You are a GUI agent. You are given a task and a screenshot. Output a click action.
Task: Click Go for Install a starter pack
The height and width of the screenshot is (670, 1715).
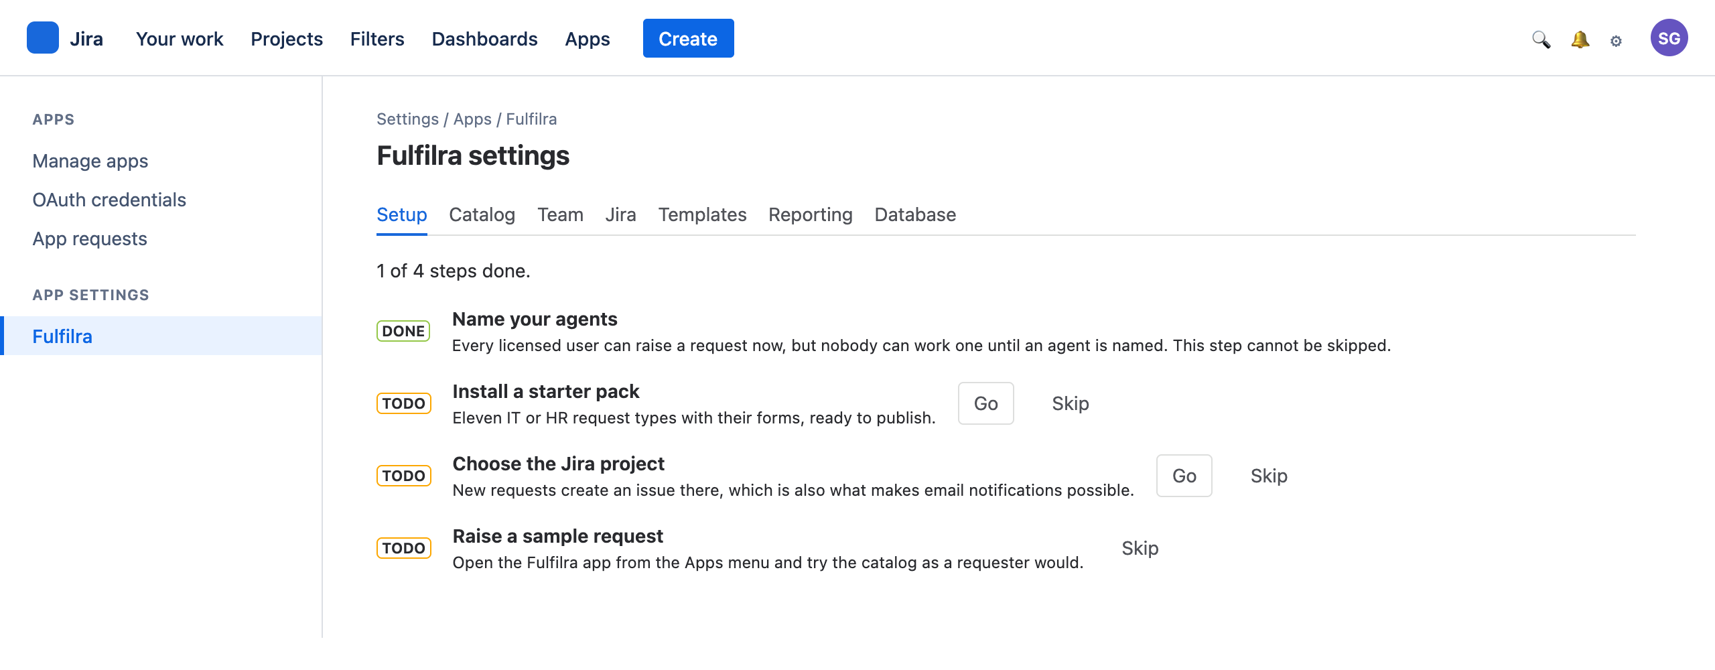coord(985,403)
